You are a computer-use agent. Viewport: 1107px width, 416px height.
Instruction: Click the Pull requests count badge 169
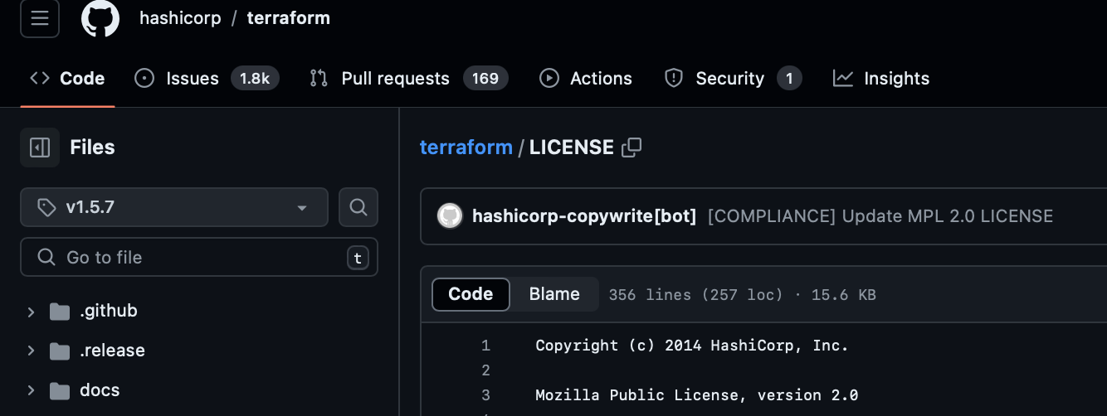[485, 79]
